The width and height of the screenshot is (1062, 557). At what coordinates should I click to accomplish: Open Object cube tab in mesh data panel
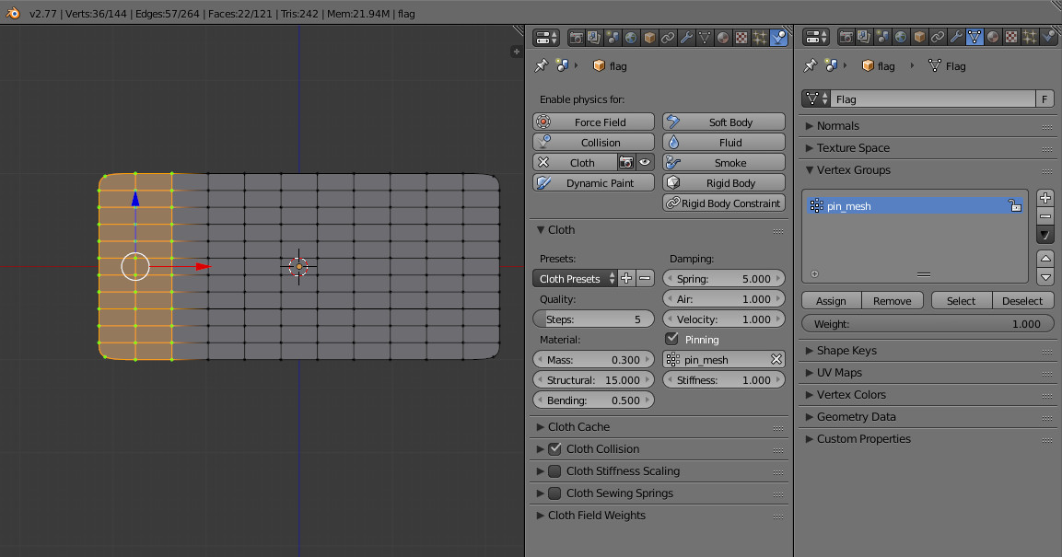pos(918,38)
